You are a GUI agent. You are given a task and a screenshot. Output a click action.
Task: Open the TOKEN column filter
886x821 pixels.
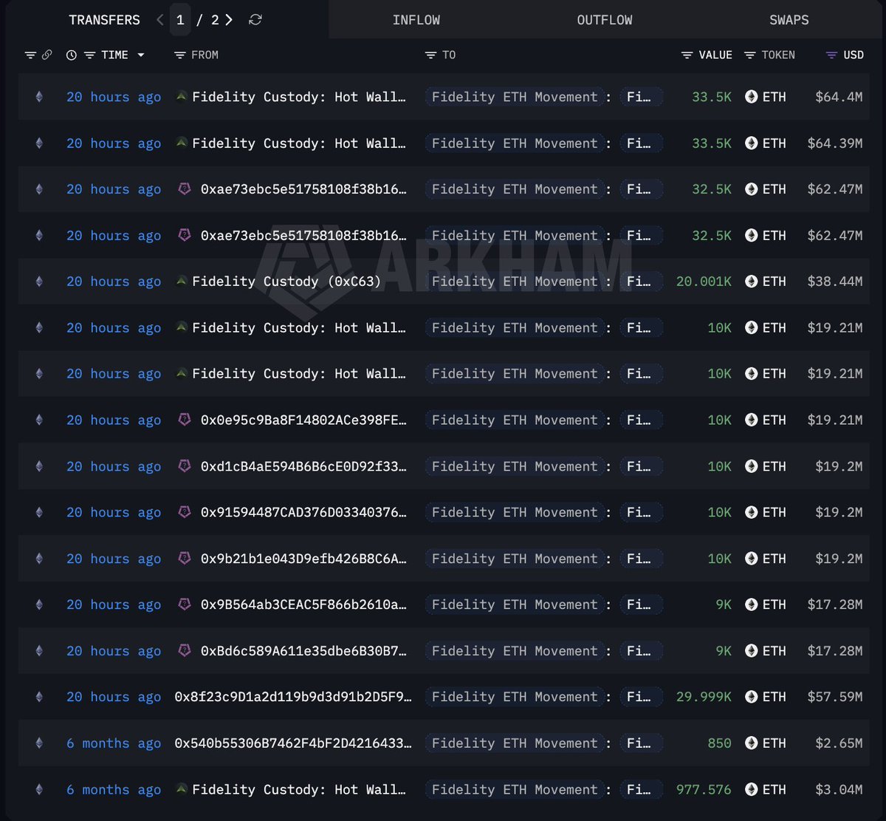tap(750, 55)
